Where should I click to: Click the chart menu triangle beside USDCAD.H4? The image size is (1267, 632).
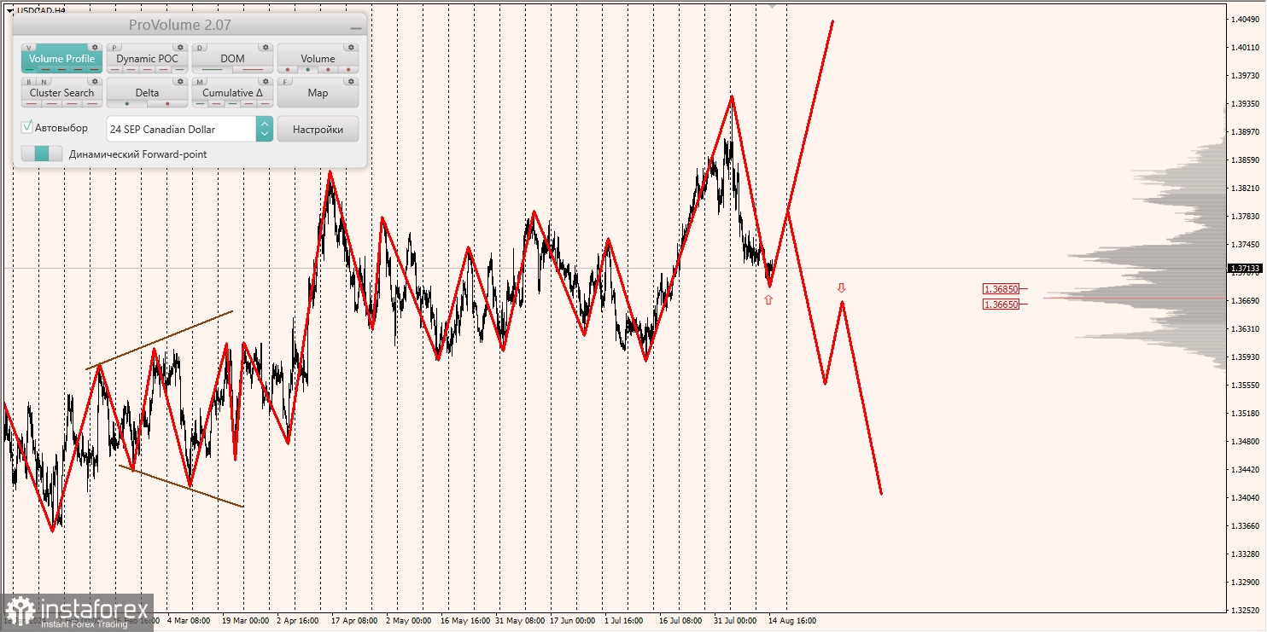coord(9,10)
